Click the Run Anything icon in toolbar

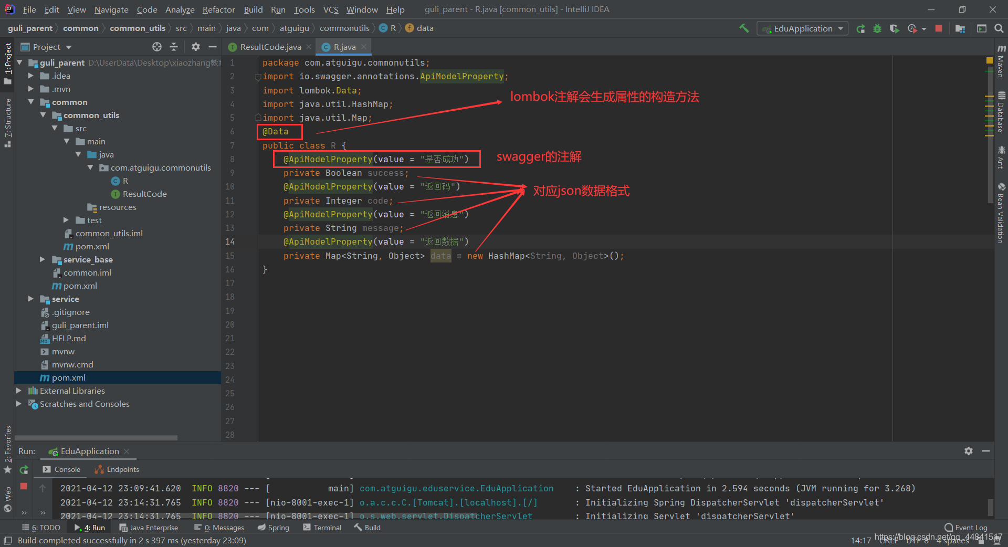click(982, 28)
